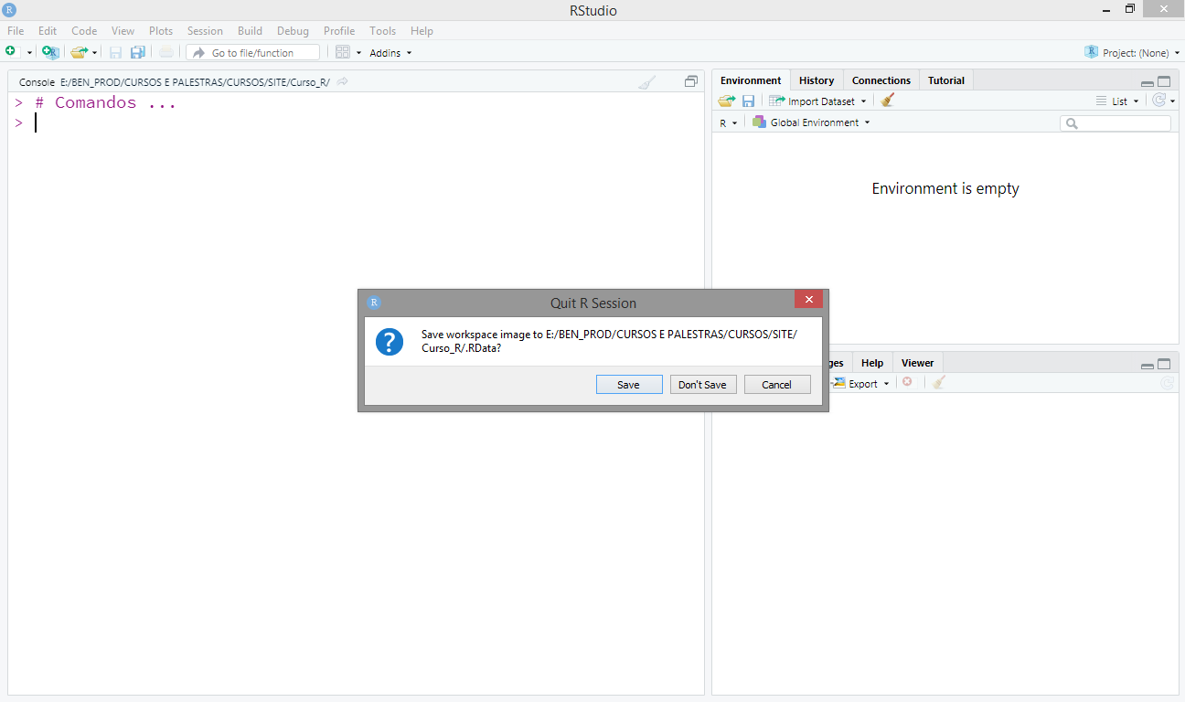The height and width of the screenshot is (702, 1185).
Task: Click the Save Workspace disk icon in Environment
Action: tap(748, 101)
